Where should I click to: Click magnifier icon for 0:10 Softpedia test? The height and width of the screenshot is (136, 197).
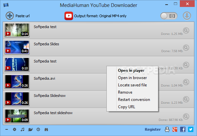[x=186, y=65]
